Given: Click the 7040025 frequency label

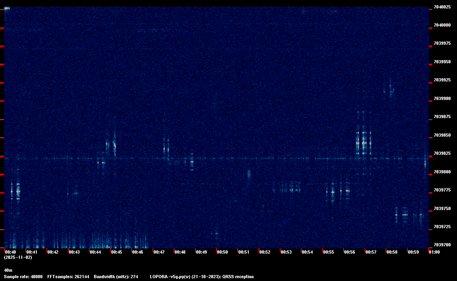Looking at the screenshot, I should [x=442, y=7].
